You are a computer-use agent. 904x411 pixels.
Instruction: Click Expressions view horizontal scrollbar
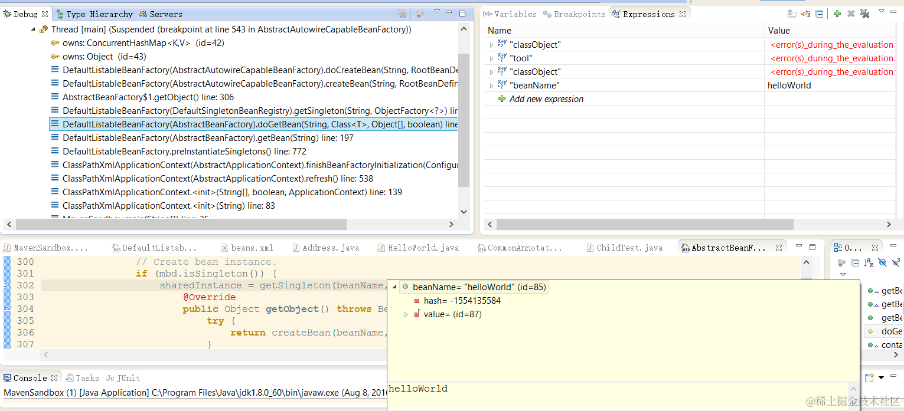tap(645, 224)
